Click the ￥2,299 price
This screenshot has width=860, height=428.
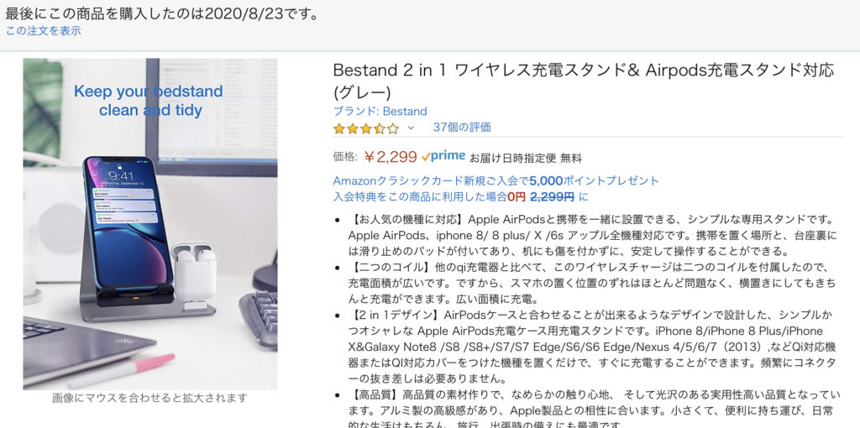[391, 157]
